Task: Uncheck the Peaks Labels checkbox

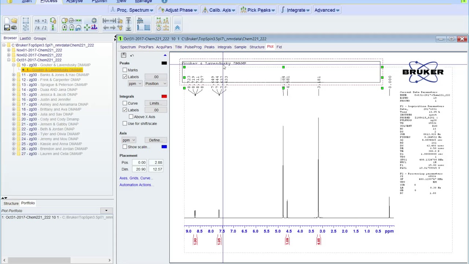Action: click(125, 77)
